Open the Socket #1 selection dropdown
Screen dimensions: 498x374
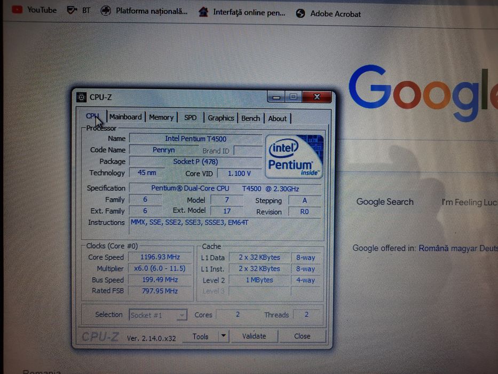click(x=158, y=315)
